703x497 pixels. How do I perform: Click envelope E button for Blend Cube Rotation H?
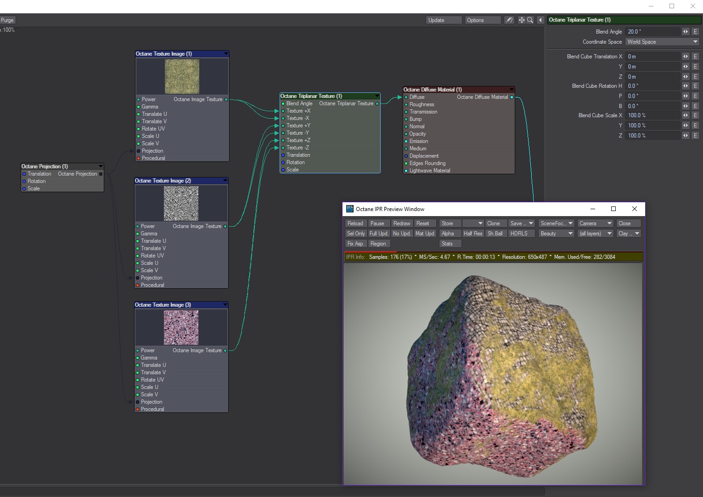695,86
